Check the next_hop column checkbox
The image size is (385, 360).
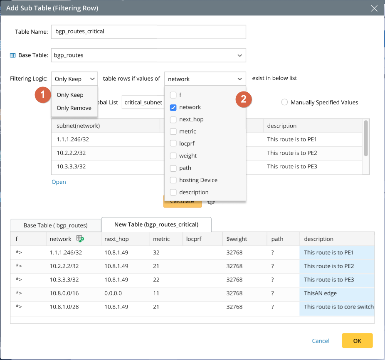[x=173, y=120]
